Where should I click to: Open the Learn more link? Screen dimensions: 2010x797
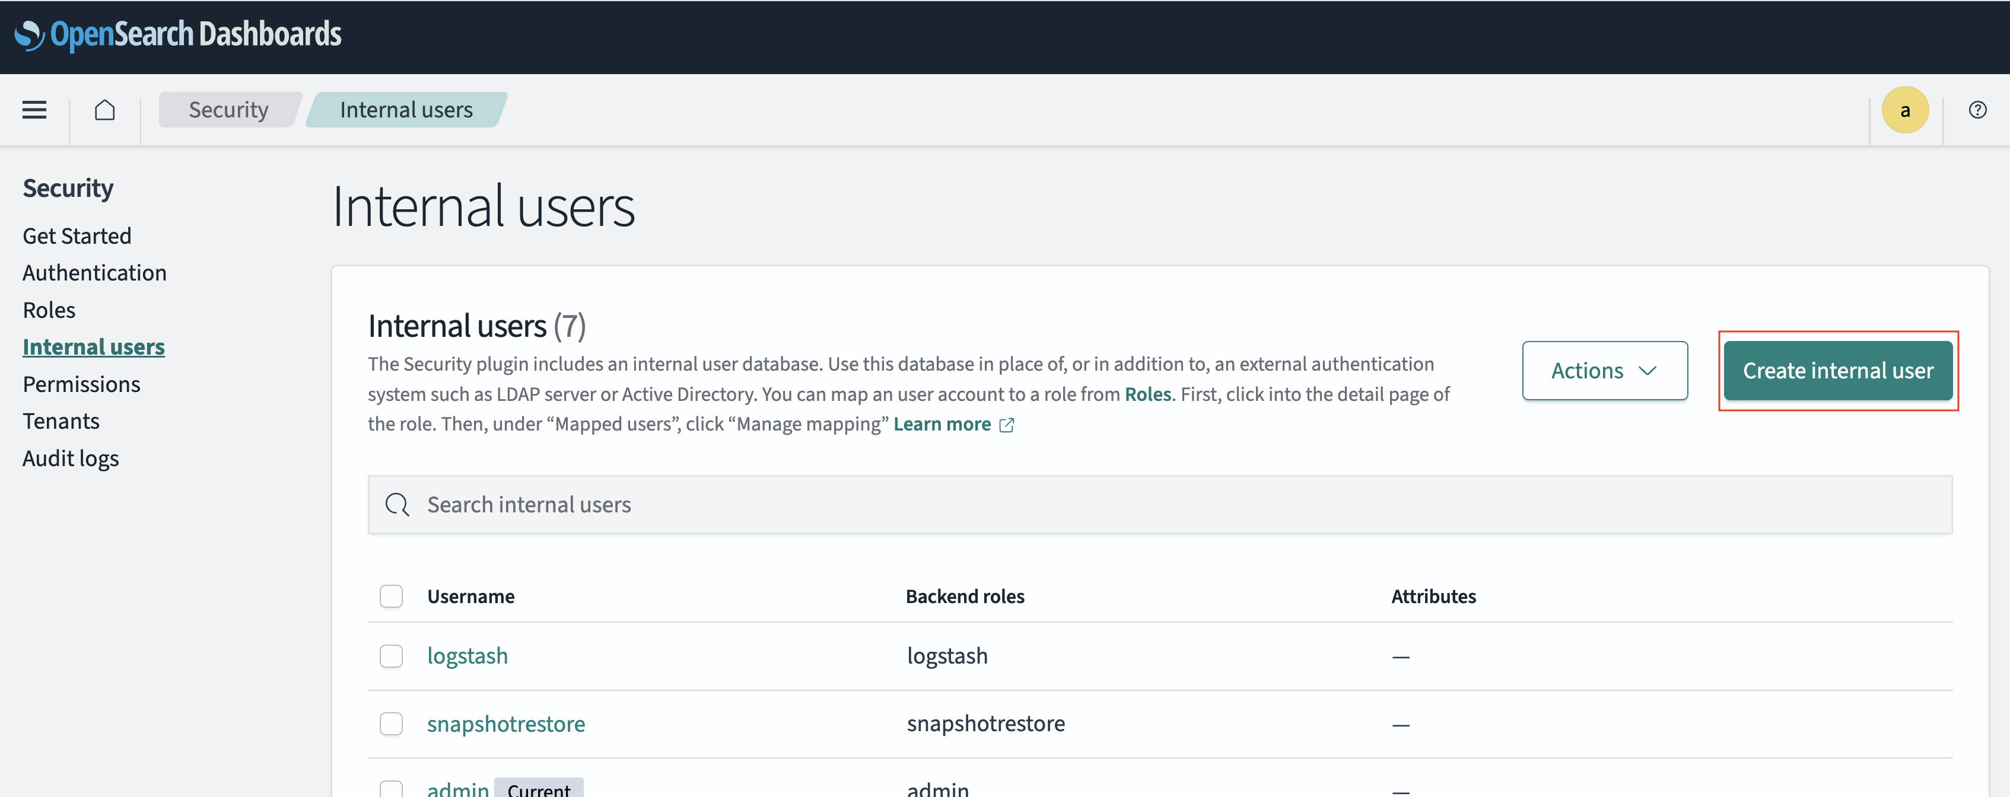(x=942, y=424)
